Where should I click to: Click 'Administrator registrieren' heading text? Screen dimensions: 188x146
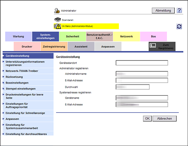74,68
